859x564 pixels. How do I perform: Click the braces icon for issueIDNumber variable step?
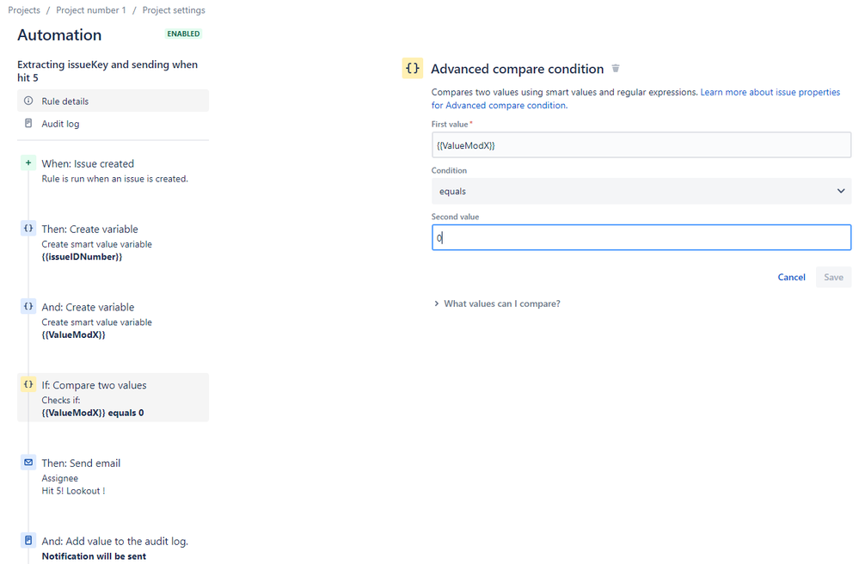(x=28, y=229)
